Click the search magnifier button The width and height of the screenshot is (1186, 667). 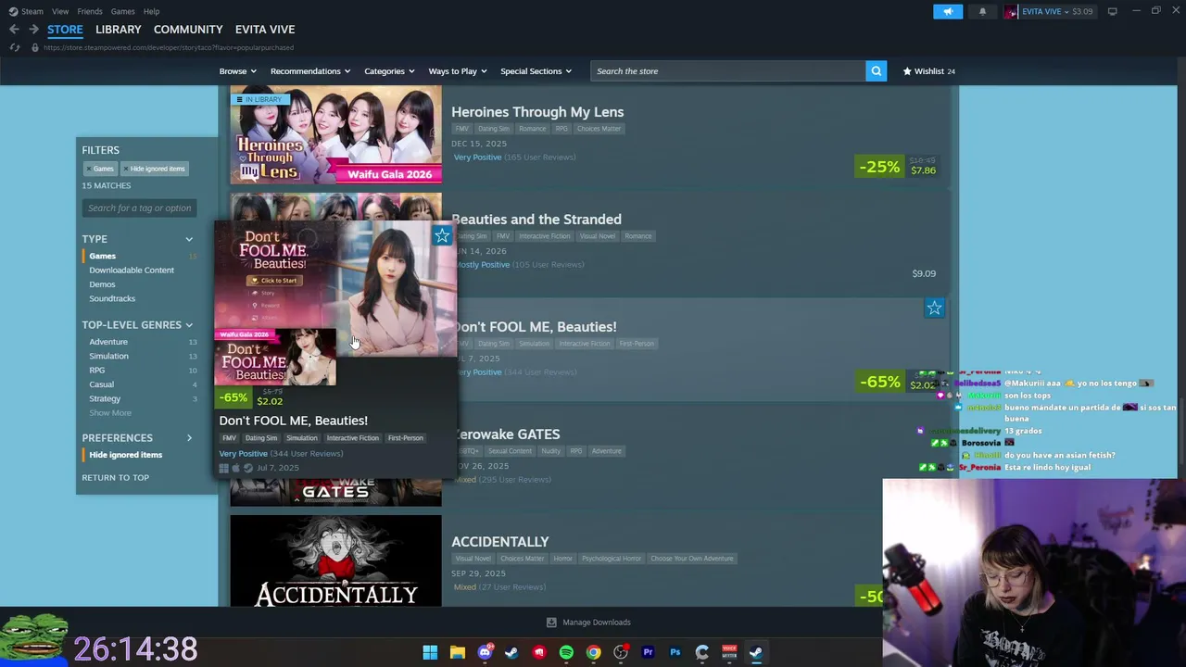[876, 71]
